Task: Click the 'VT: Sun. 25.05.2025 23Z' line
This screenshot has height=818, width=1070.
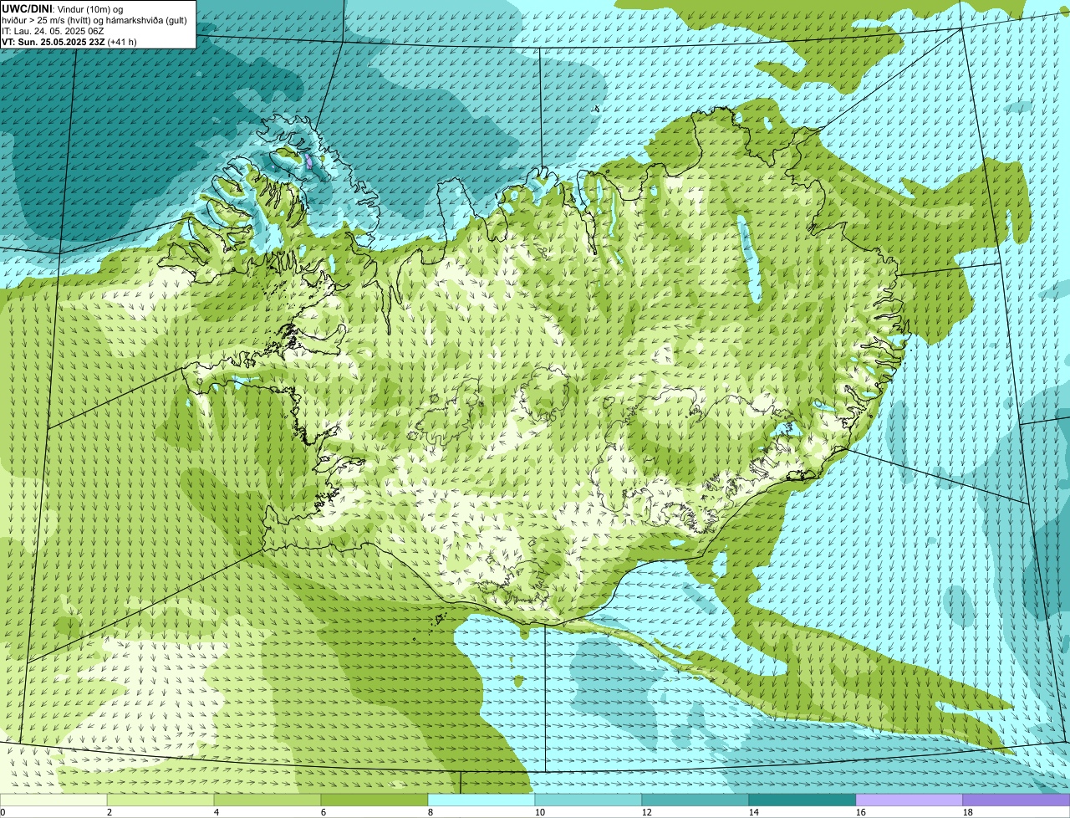Action: click(x=53, y=41)
